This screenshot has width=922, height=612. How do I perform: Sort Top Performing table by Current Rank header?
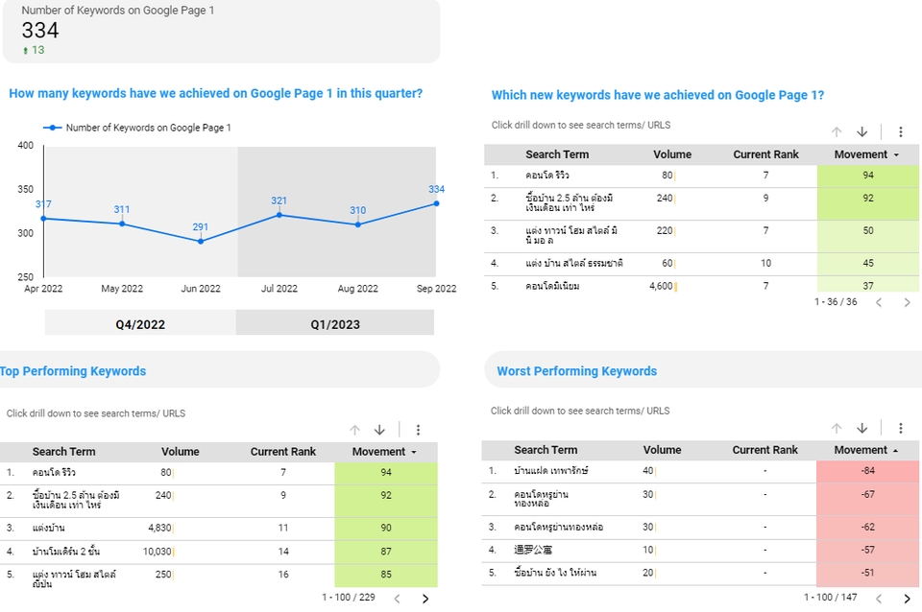[283, 452]
